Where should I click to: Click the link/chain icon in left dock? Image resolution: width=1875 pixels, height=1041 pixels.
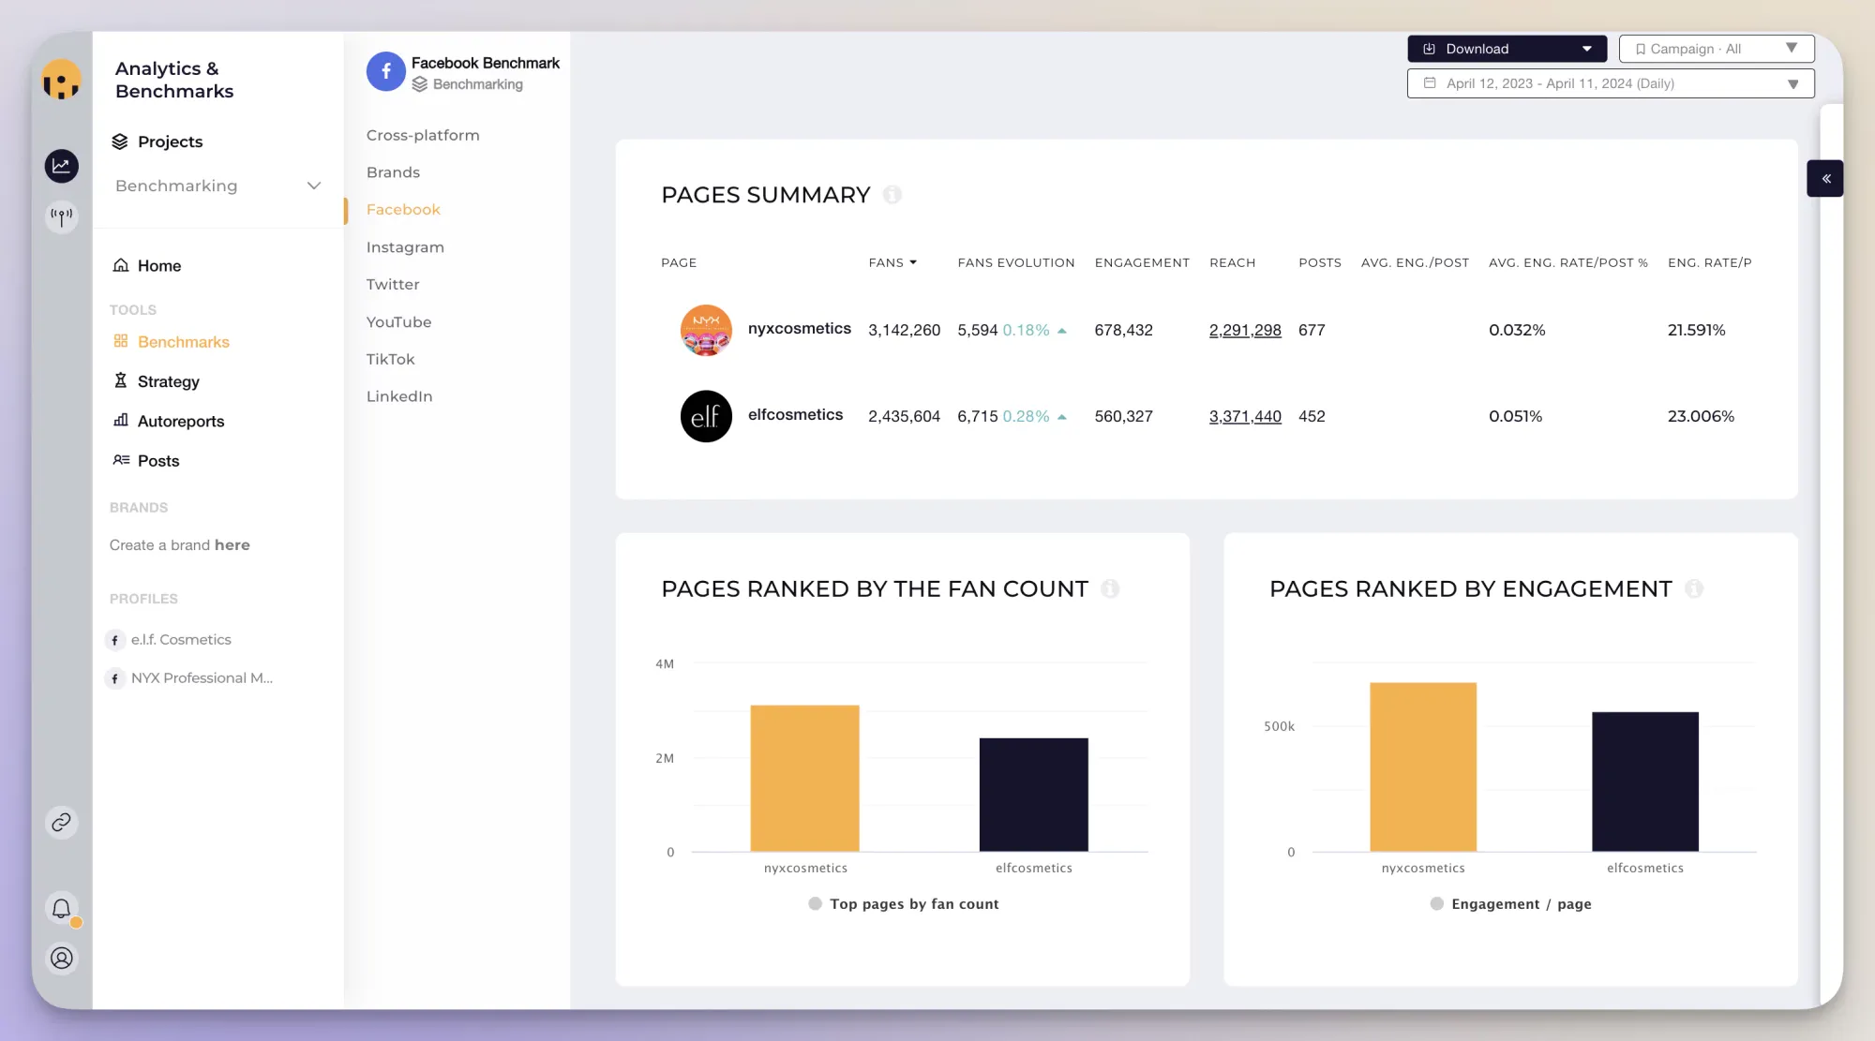[x=60, y=822]
